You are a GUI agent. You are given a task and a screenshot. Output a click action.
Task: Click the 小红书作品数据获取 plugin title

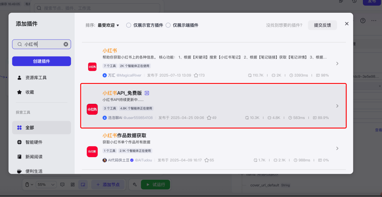[x=124, y=136]
